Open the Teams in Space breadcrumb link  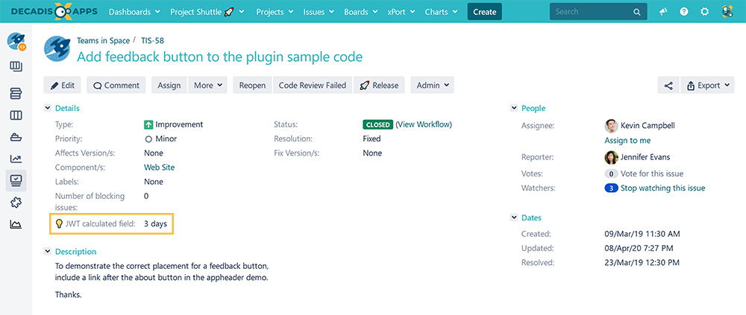(x=103, y=41)
